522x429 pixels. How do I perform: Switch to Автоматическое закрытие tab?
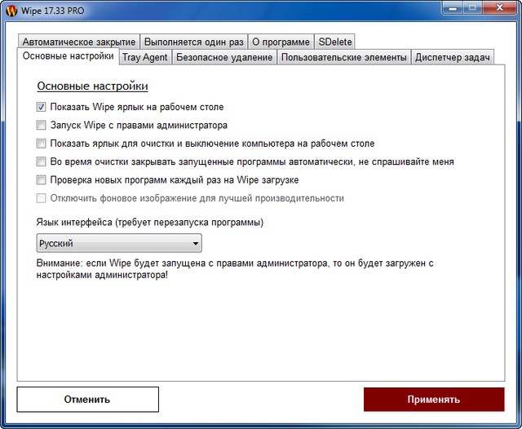pos(79,42)
